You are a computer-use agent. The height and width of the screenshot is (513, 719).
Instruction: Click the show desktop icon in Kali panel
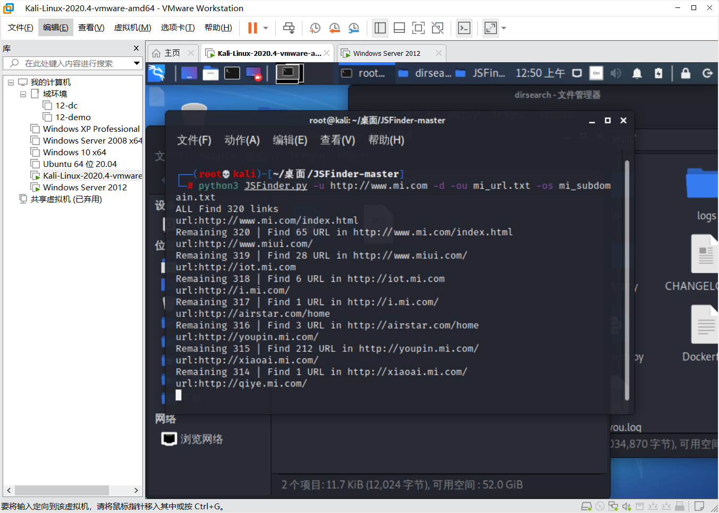coord(189,73)
